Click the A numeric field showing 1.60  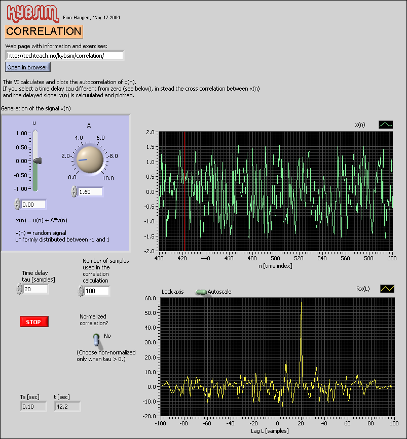[x=90, y=192]
